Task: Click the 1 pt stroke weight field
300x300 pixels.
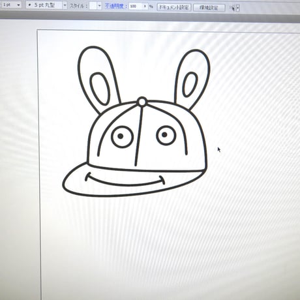Action: 8,5
